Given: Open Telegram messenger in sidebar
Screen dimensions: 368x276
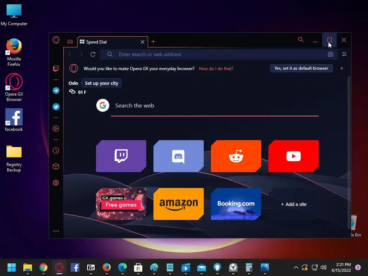Looking at the screenshot, I should click(56, 91).
